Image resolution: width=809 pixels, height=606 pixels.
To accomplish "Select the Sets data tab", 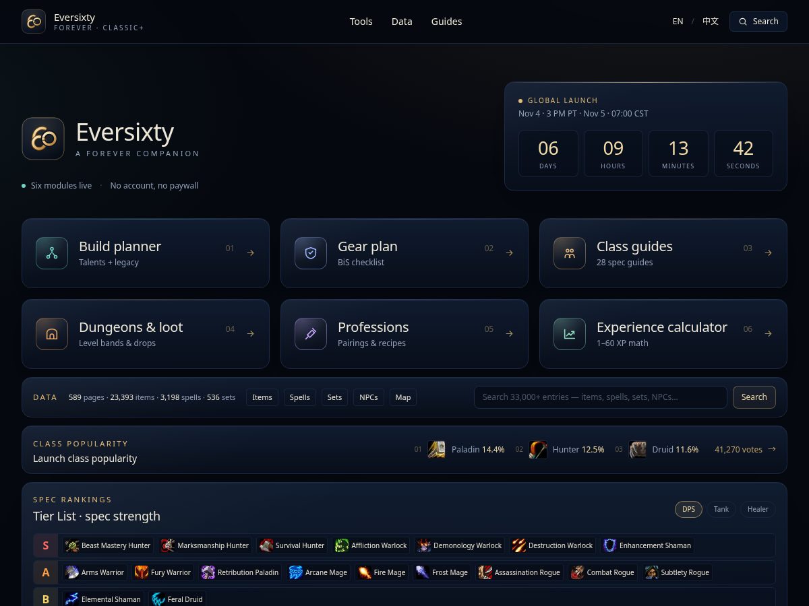I will [334, 397].
